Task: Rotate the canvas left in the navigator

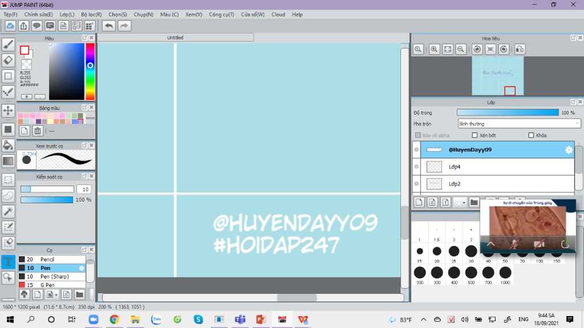Action: pos(477,49)
